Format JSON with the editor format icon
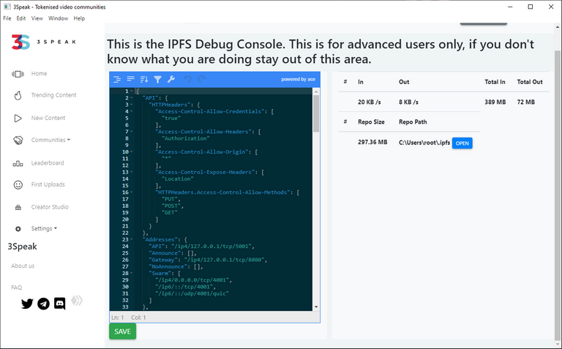This screenshot has height=349, width=562. [117, 80]
